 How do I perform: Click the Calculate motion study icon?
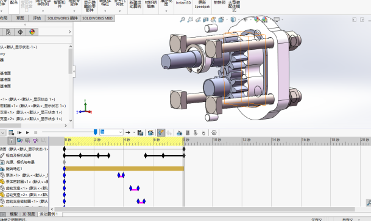11,132
